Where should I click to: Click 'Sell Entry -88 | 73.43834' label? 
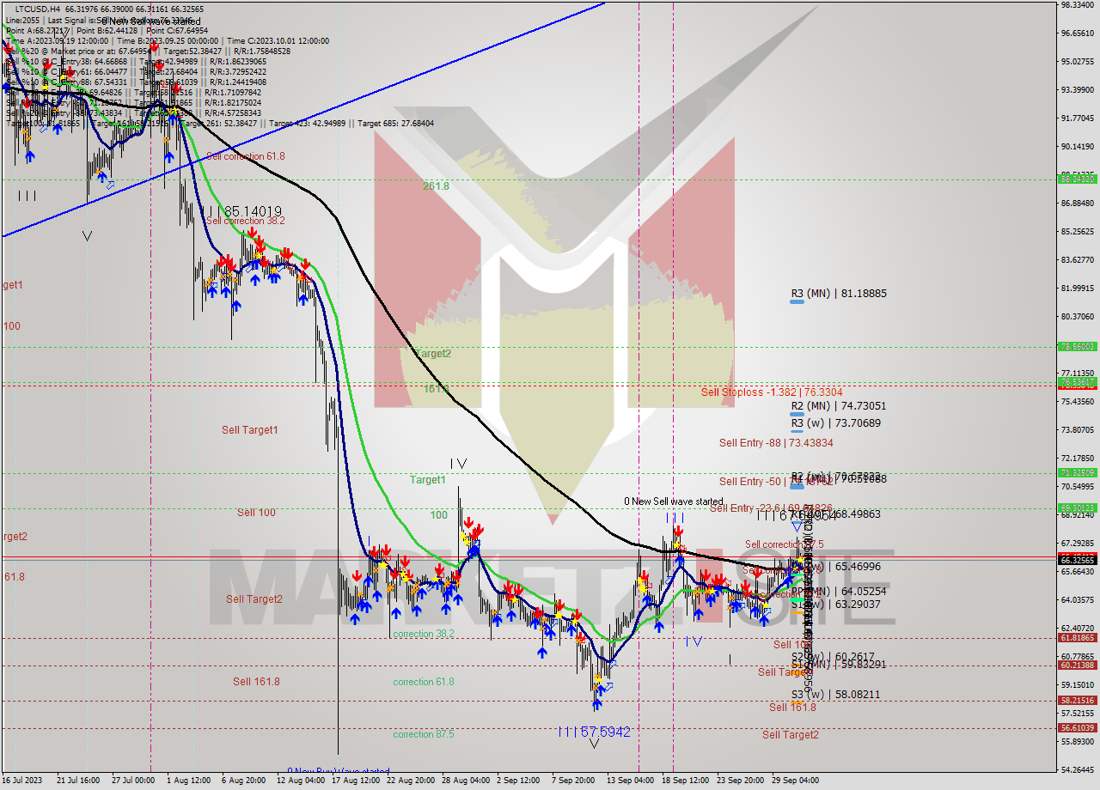776,443
